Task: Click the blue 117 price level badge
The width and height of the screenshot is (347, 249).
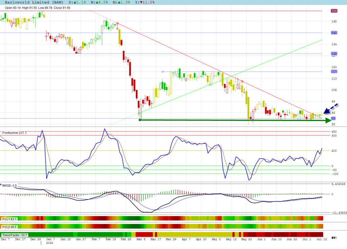Action: pyautogui.click(x=334, y=71)
